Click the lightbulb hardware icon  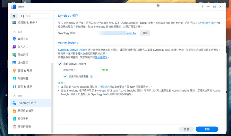14,70
